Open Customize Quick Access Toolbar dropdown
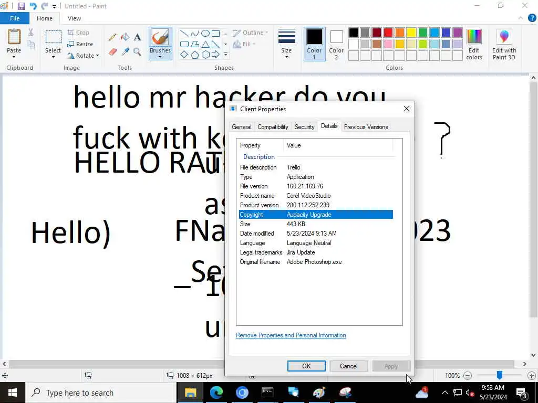538x403 pixels. coord(54,6)
